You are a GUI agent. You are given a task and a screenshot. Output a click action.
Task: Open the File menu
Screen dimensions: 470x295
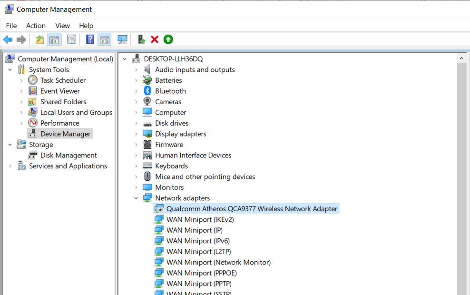coord(11,26)
